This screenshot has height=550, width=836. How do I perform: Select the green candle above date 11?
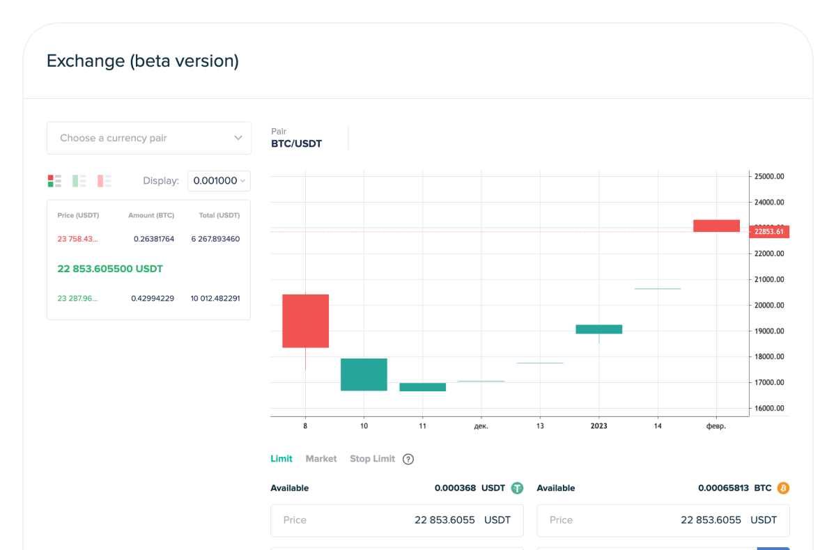click(x=423, y=387)
